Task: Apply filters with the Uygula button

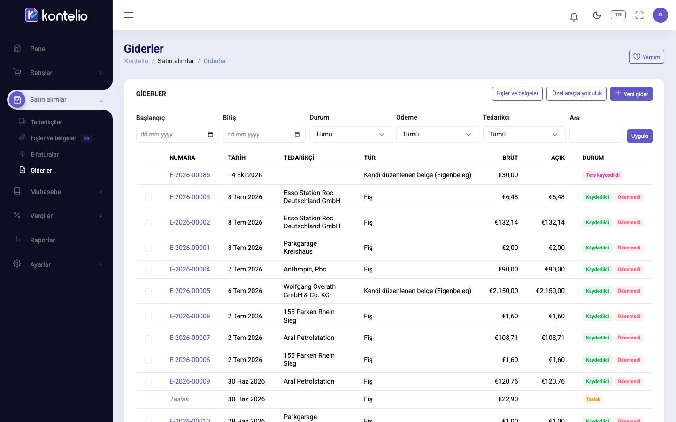Action: tap(640, 136)
